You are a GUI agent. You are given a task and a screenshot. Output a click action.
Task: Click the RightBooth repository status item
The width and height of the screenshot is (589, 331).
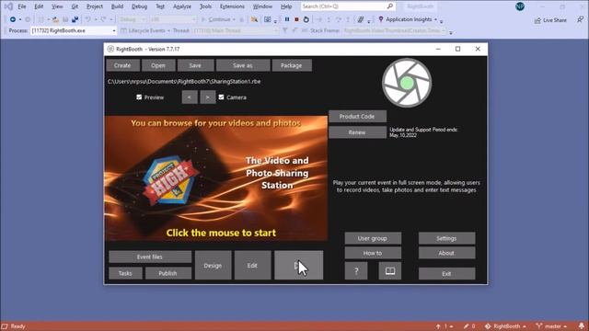pyautogui.click(x=505, y=326)
